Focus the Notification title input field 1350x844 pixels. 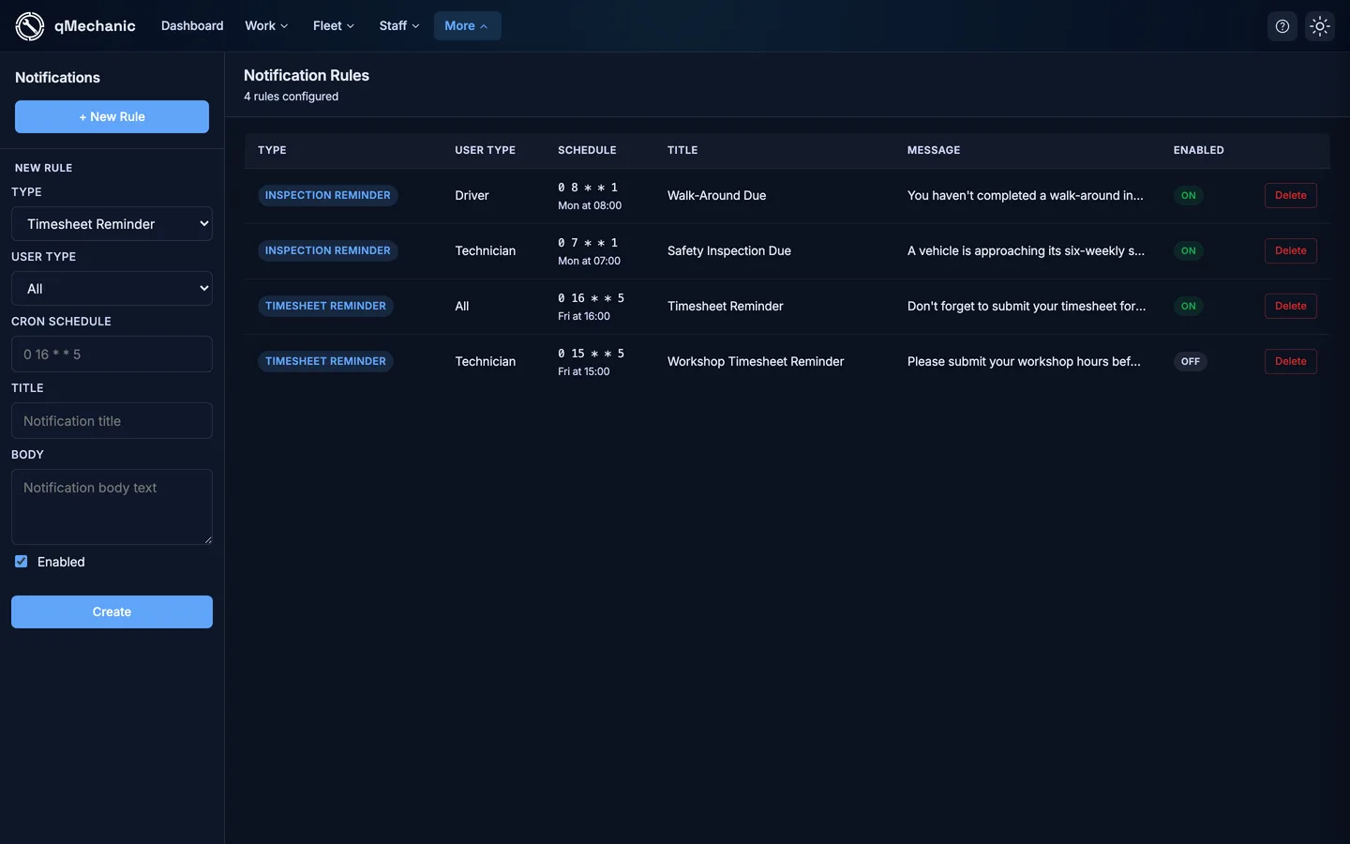pyautogui.click(x=112, y=421)
